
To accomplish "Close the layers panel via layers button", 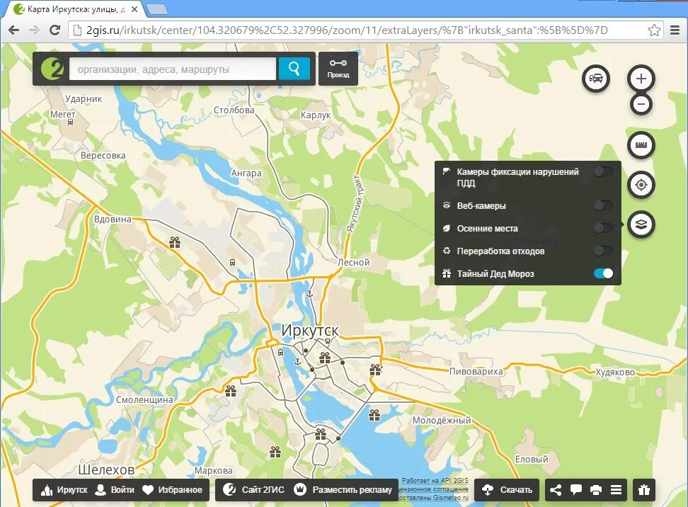I will click(x=641, y=224).
